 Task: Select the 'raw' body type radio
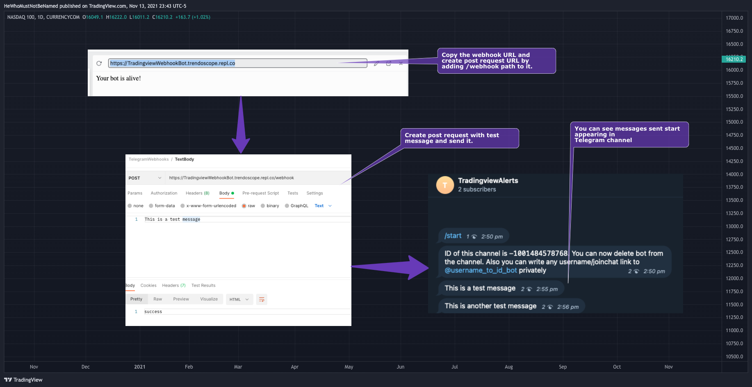(244, 206)
